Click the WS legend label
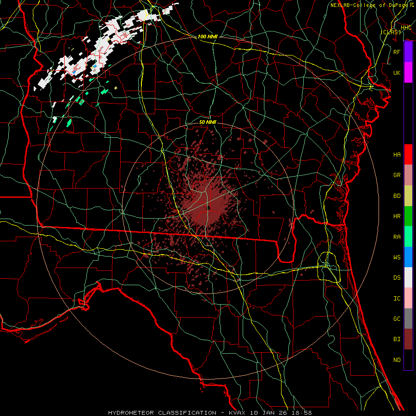The width and height of the screenshot is (416, 416). [397, 257]
